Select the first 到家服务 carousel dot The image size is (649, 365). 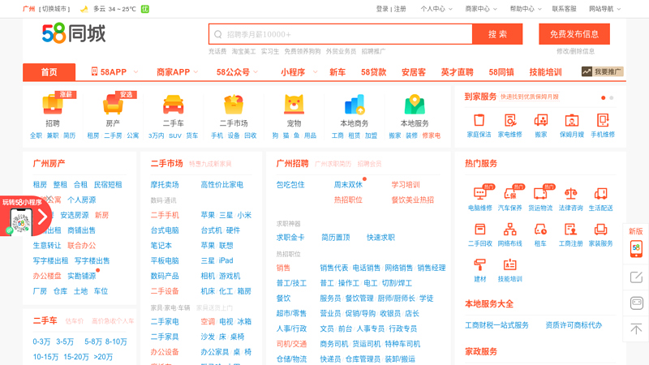pos(603,97)
